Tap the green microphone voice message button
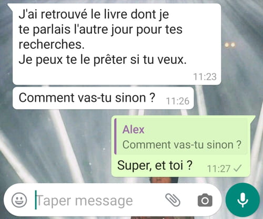 (x=242, y=200)
